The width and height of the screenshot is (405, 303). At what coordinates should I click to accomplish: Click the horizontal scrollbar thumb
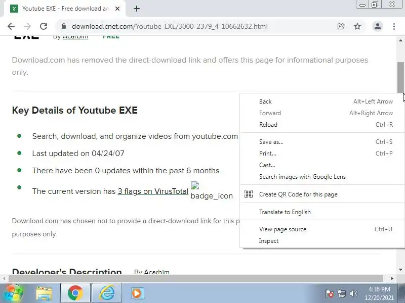(x=196, y=279)
